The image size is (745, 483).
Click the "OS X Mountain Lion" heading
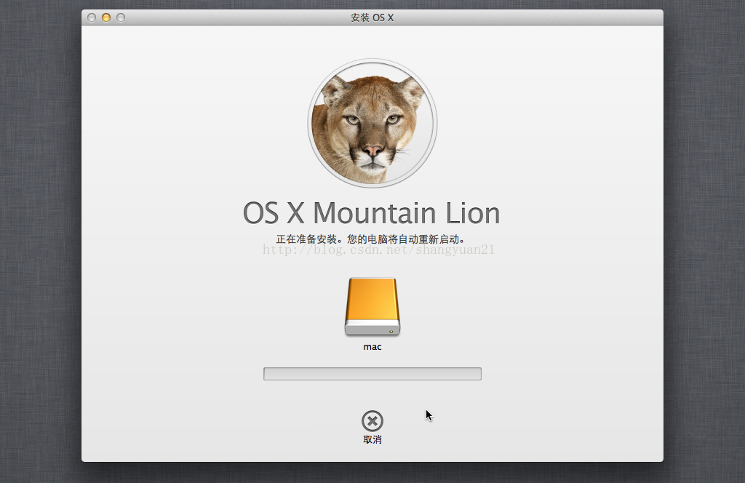371,213
